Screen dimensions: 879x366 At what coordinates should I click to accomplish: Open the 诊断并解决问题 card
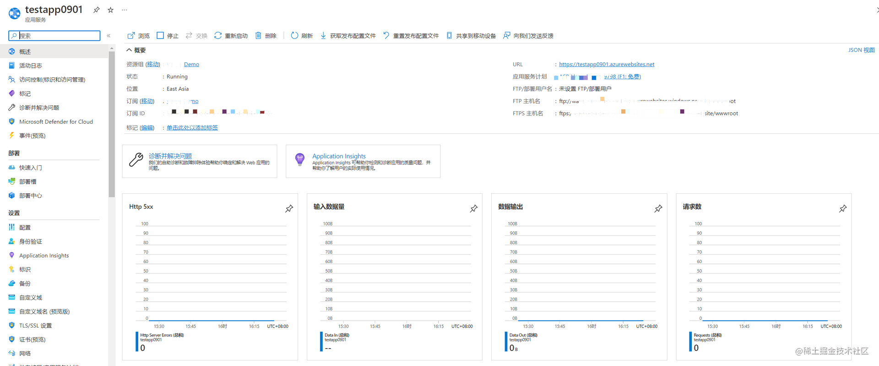click(x=200, y=161)
